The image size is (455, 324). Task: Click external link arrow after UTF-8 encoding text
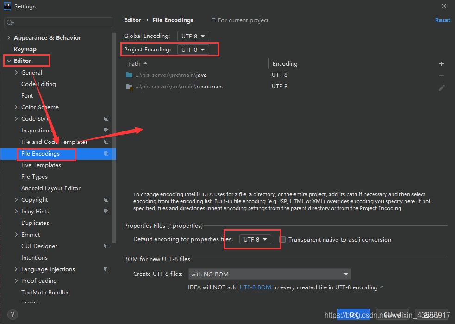382,287
